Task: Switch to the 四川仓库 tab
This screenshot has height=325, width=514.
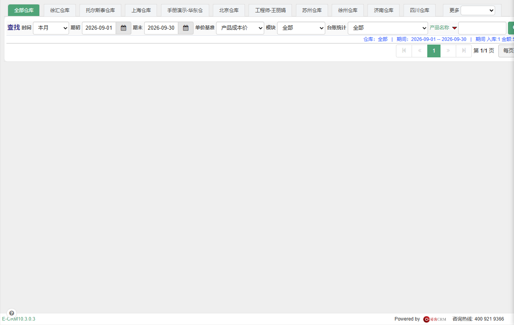Action: point(420,10)
